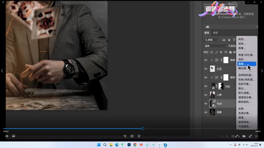Launch Google Chrome from the taskbar
The height and width of the screenshot is (148, 264).
135,145
